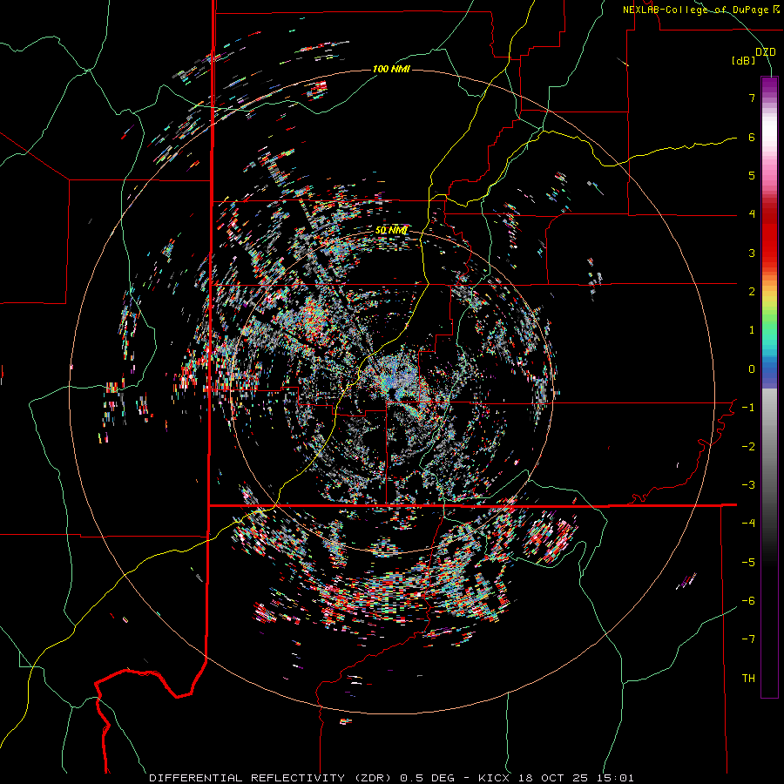Click the -6 value on color scale

pos(748,601)
